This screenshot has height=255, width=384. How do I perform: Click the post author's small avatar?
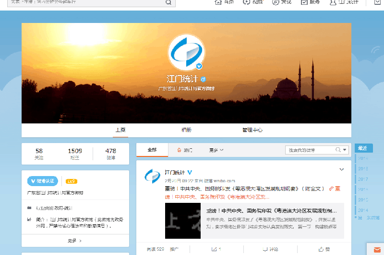point(152,176)
